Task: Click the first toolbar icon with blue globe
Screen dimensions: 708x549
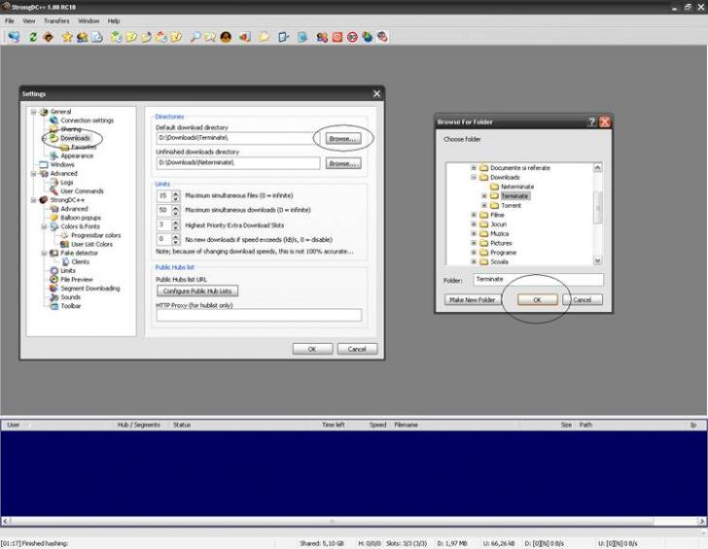Action: point(14,37)
